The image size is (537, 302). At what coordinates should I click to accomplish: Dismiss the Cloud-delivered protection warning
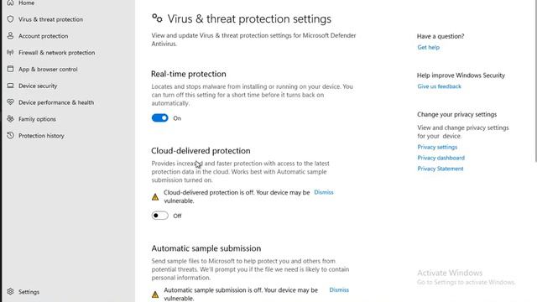pyautogui.click(x=324, y=192)
